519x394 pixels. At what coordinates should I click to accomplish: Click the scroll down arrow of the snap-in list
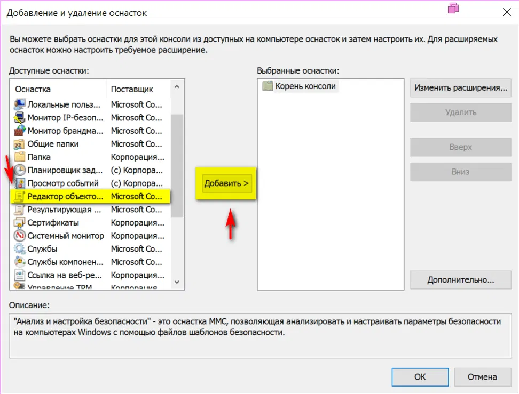pos(177,282)
